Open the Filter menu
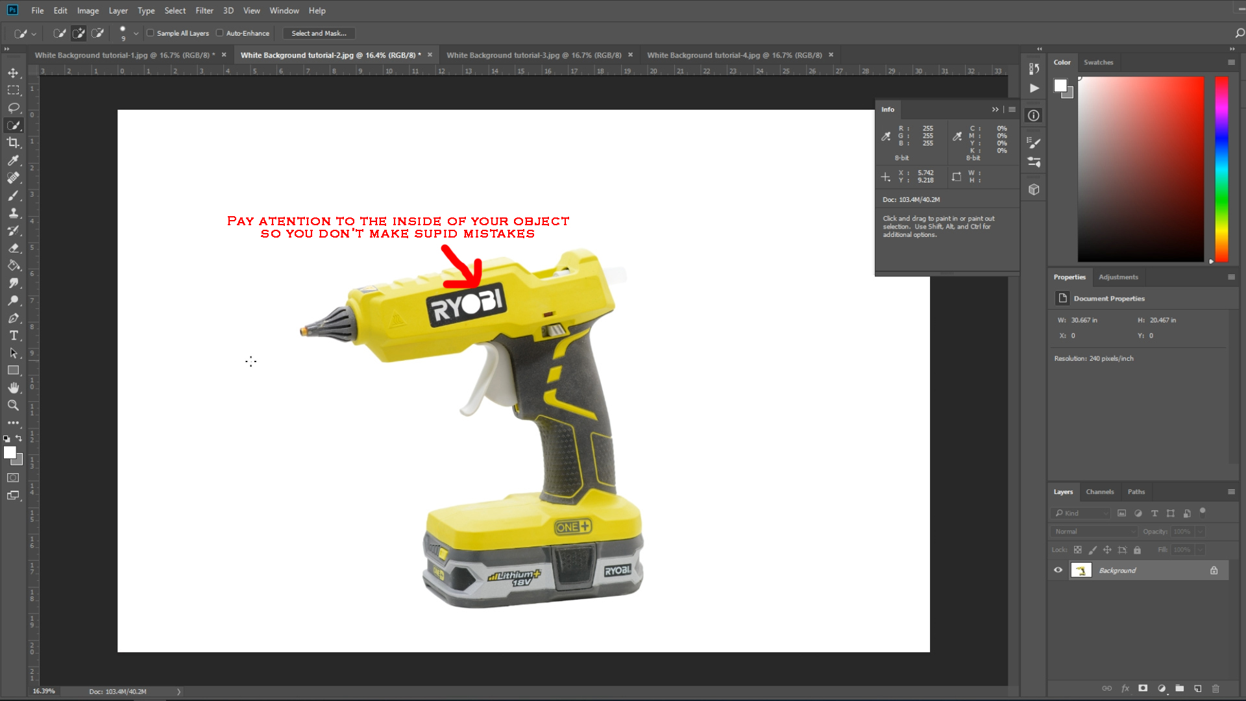Screen dimensions: 1246x701 pyautogui.click(x=204, y=10)
